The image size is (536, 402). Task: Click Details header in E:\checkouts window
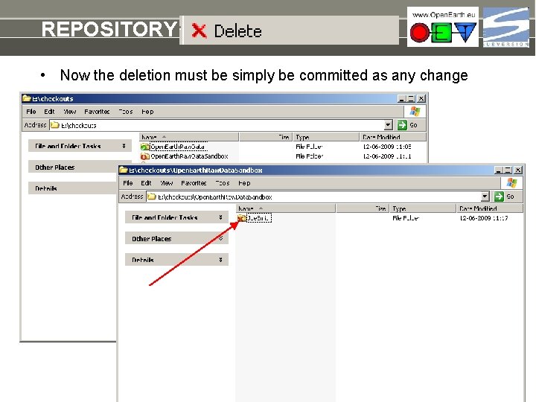73,188
